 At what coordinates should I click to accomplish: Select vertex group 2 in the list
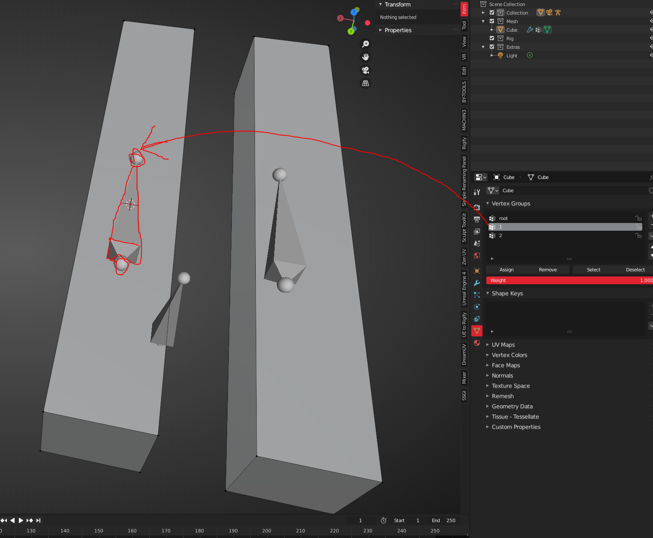pos(565,235)
